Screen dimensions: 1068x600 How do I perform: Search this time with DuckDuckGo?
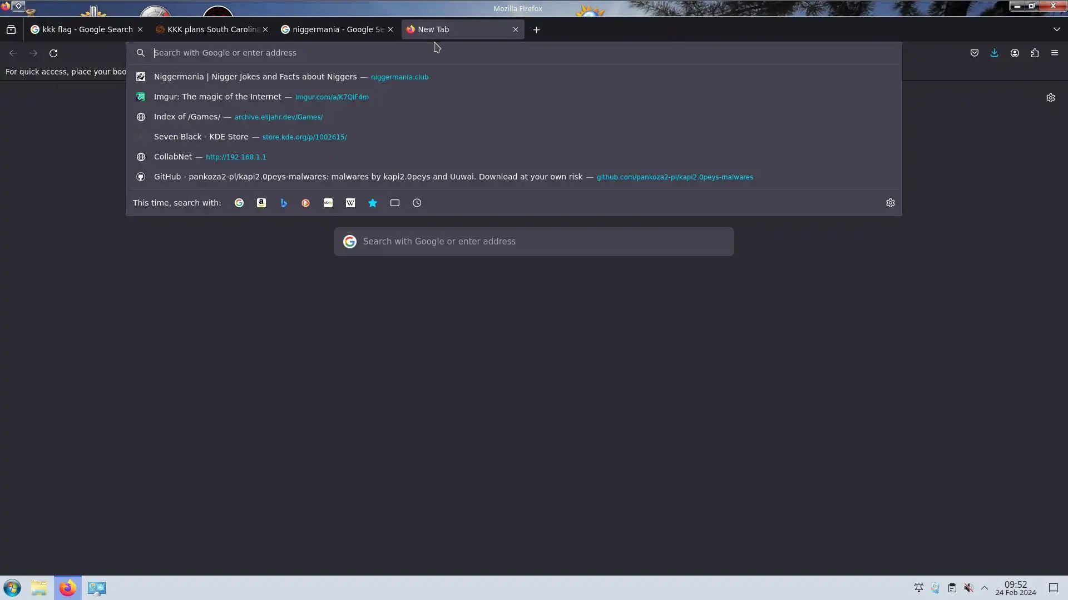pyautogui.click(x=306, y=203)
